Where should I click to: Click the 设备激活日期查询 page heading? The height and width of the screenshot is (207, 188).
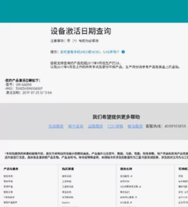pos(81,31)
